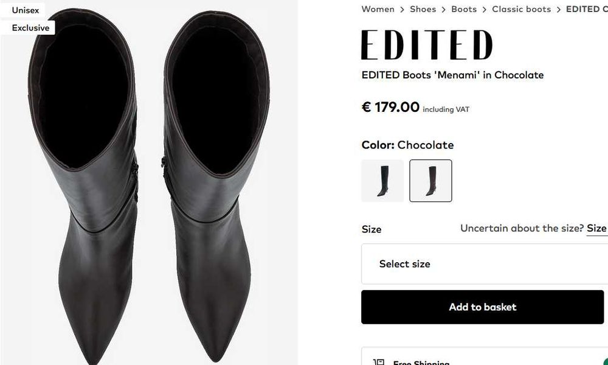Screen dimensions: 608x365
Task: Click the Free Shipping delivery icon
Action: click(379, 363)
